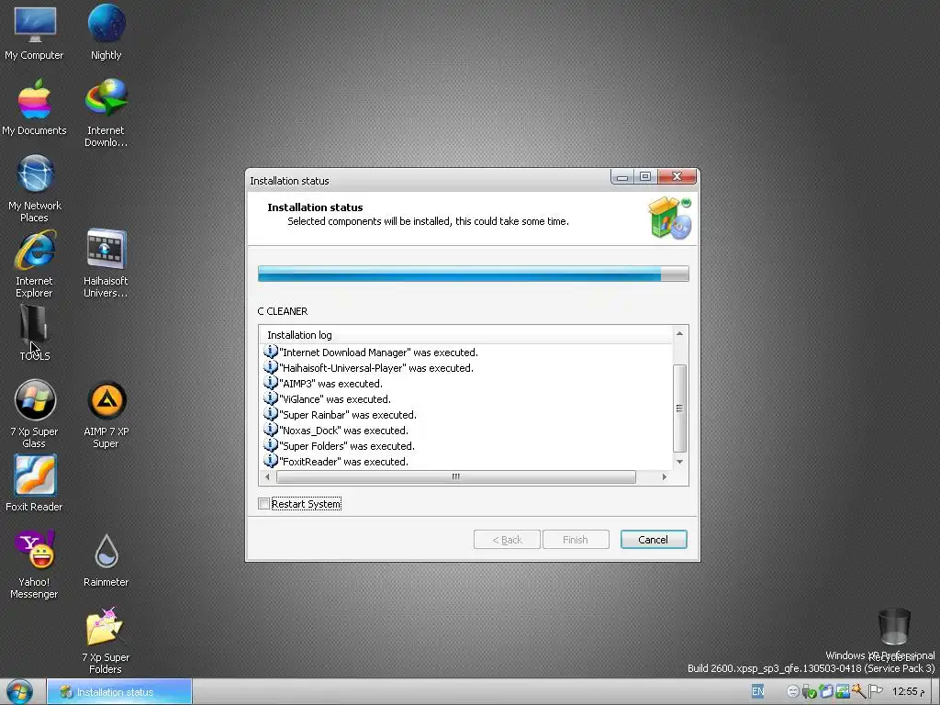Select the 7 Xp Super Folders icon
The width and height of the screenshot is (940, 705).
[106, 640]
